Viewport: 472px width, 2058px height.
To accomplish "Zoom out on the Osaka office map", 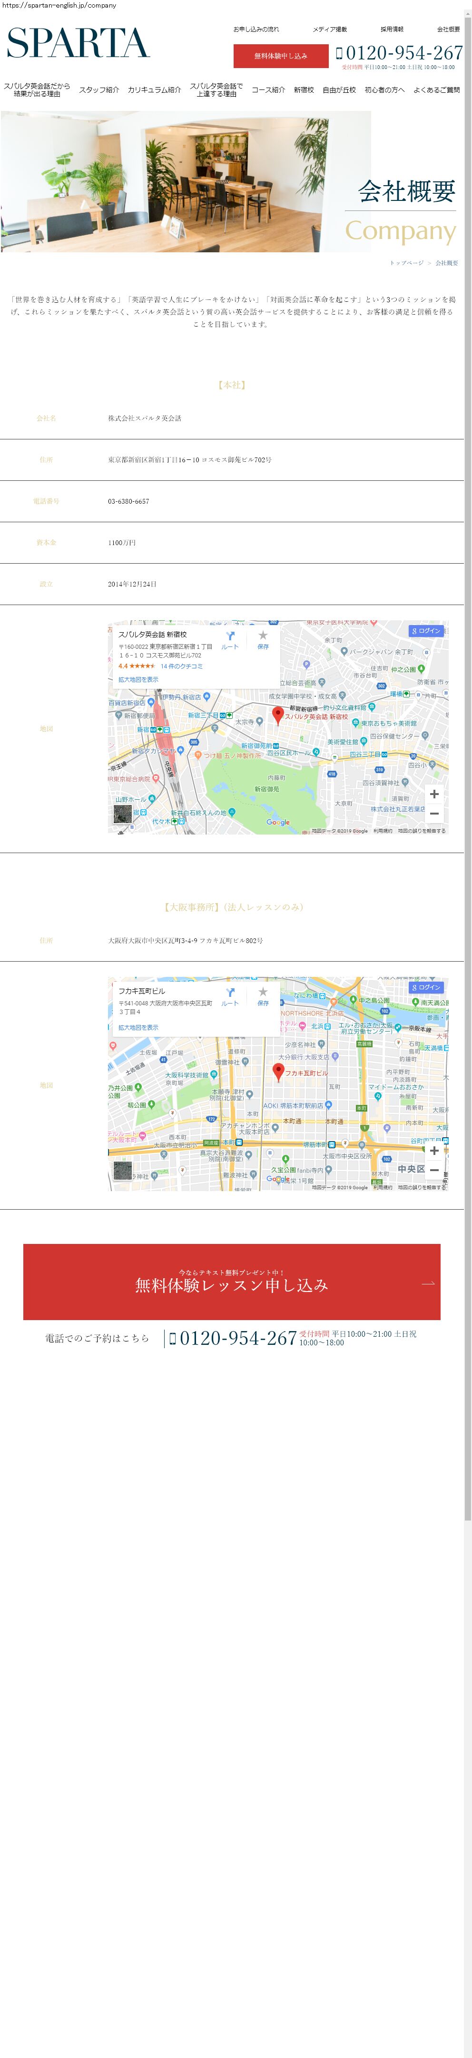I will [433, 1171].
